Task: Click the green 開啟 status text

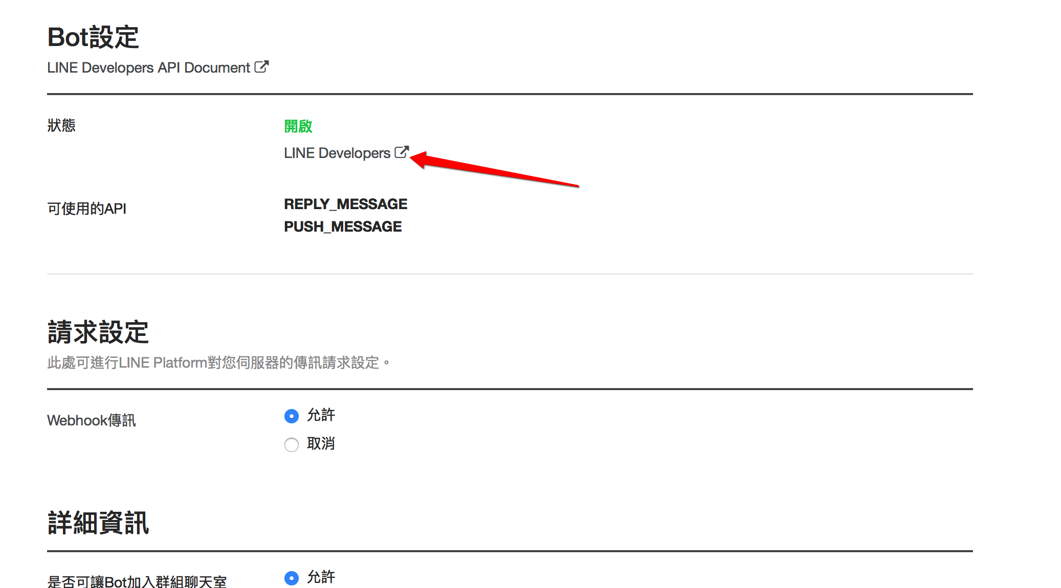Action: tap(298, 126)
